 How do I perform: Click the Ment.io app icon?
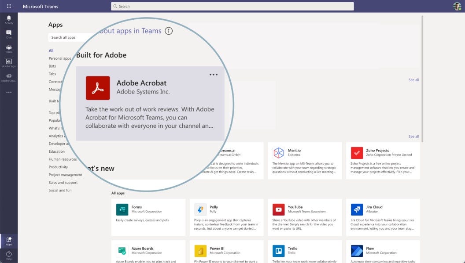click(278, 153)
